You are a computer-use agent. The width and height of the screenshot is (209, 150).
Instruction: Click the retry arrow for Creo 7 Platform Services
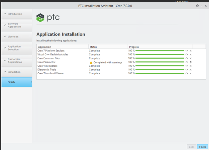pyautogui.click(x=187, y=51)
